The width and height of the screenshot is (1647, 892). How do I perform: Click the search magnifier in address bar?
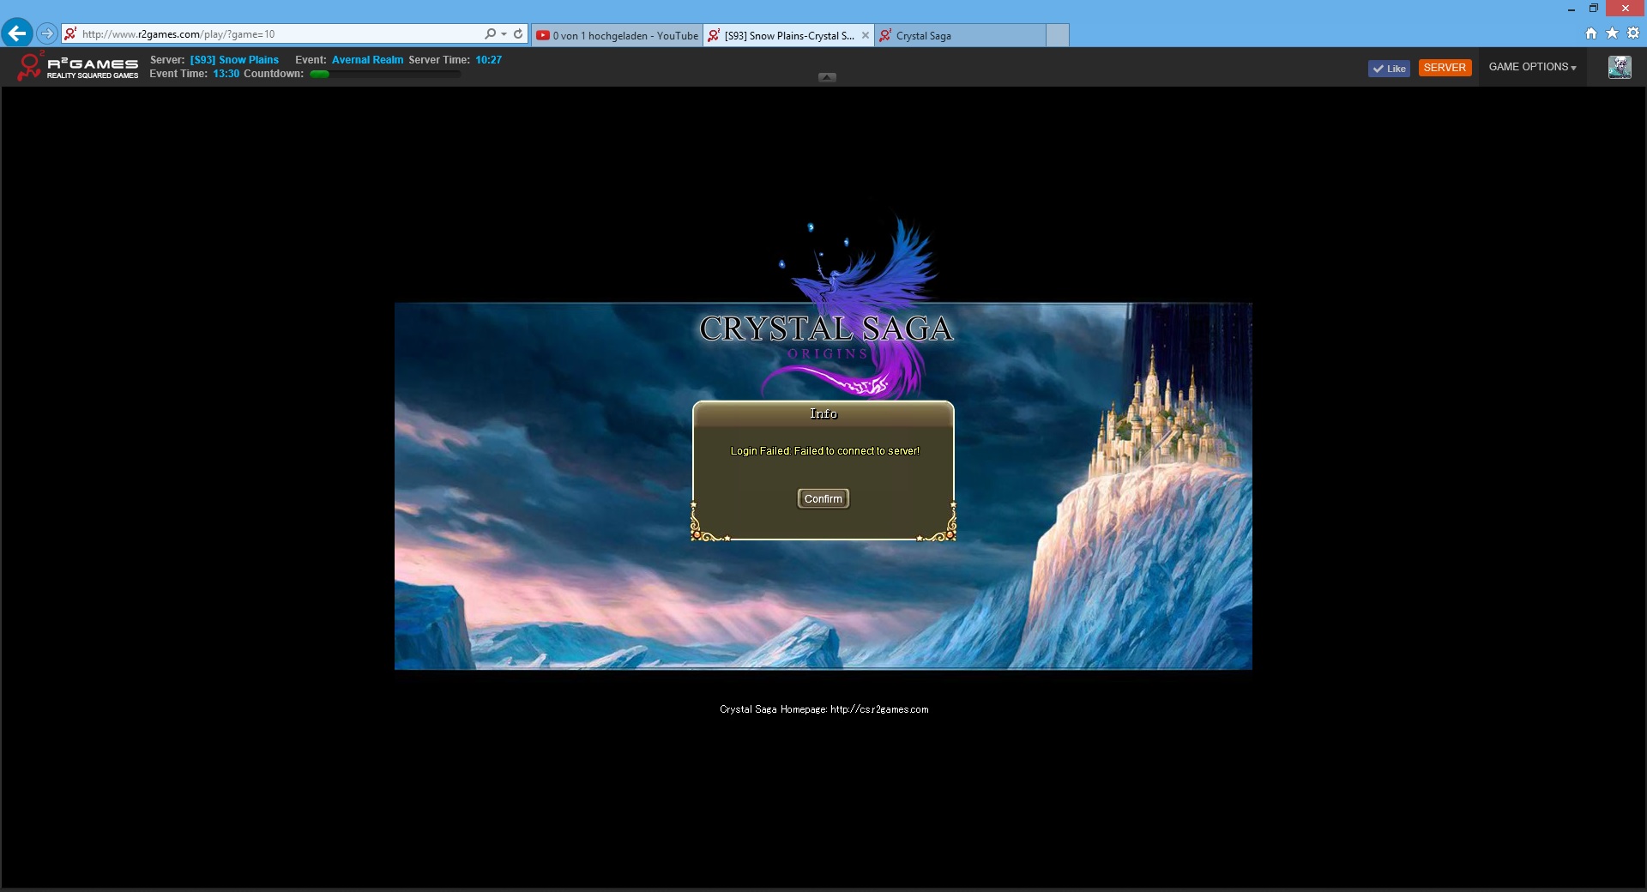click(x=490, y=34)
